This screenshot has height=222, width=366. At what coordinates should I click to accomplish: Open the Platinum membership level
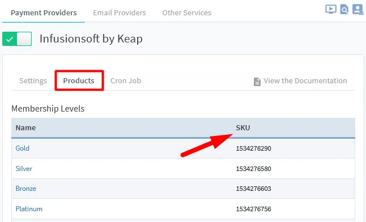point(29,209)
